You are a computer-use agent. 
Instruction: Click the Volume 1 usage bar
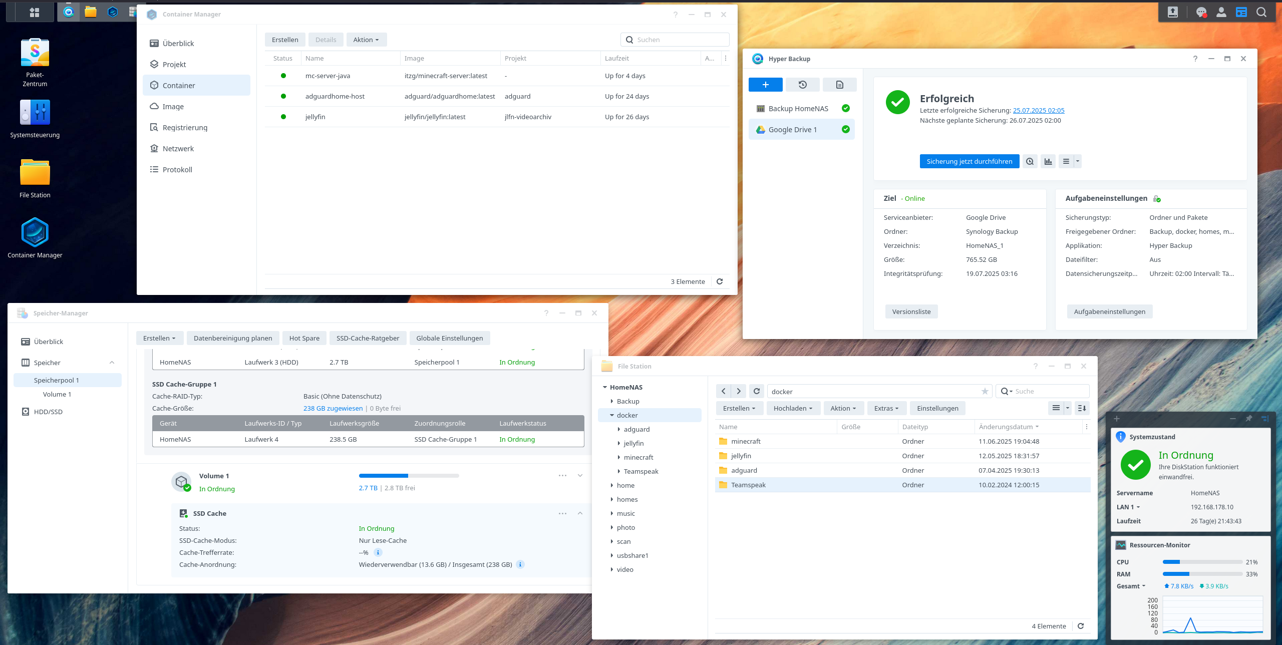409,475
